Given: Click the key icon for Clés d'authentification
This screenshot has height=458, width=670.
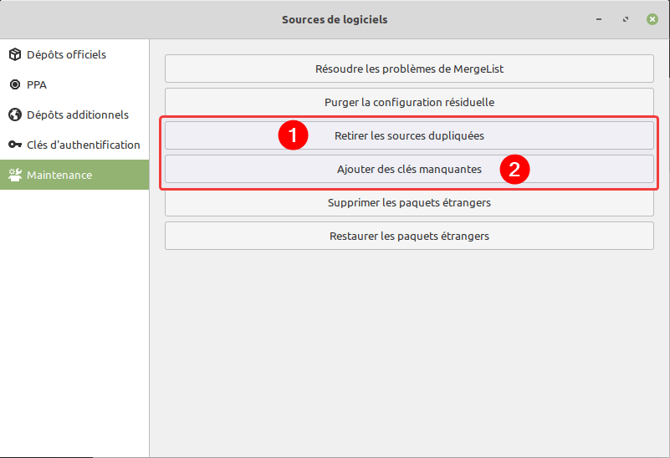Looking at the screenshot, I should tap(14, 145).
